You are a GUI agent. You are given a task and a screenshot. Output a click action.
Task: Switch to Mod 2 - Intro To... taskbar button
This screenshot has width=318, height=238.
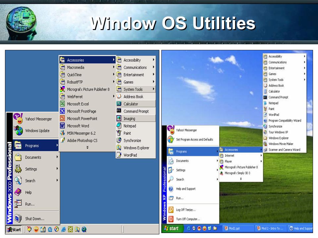(271, 228)
